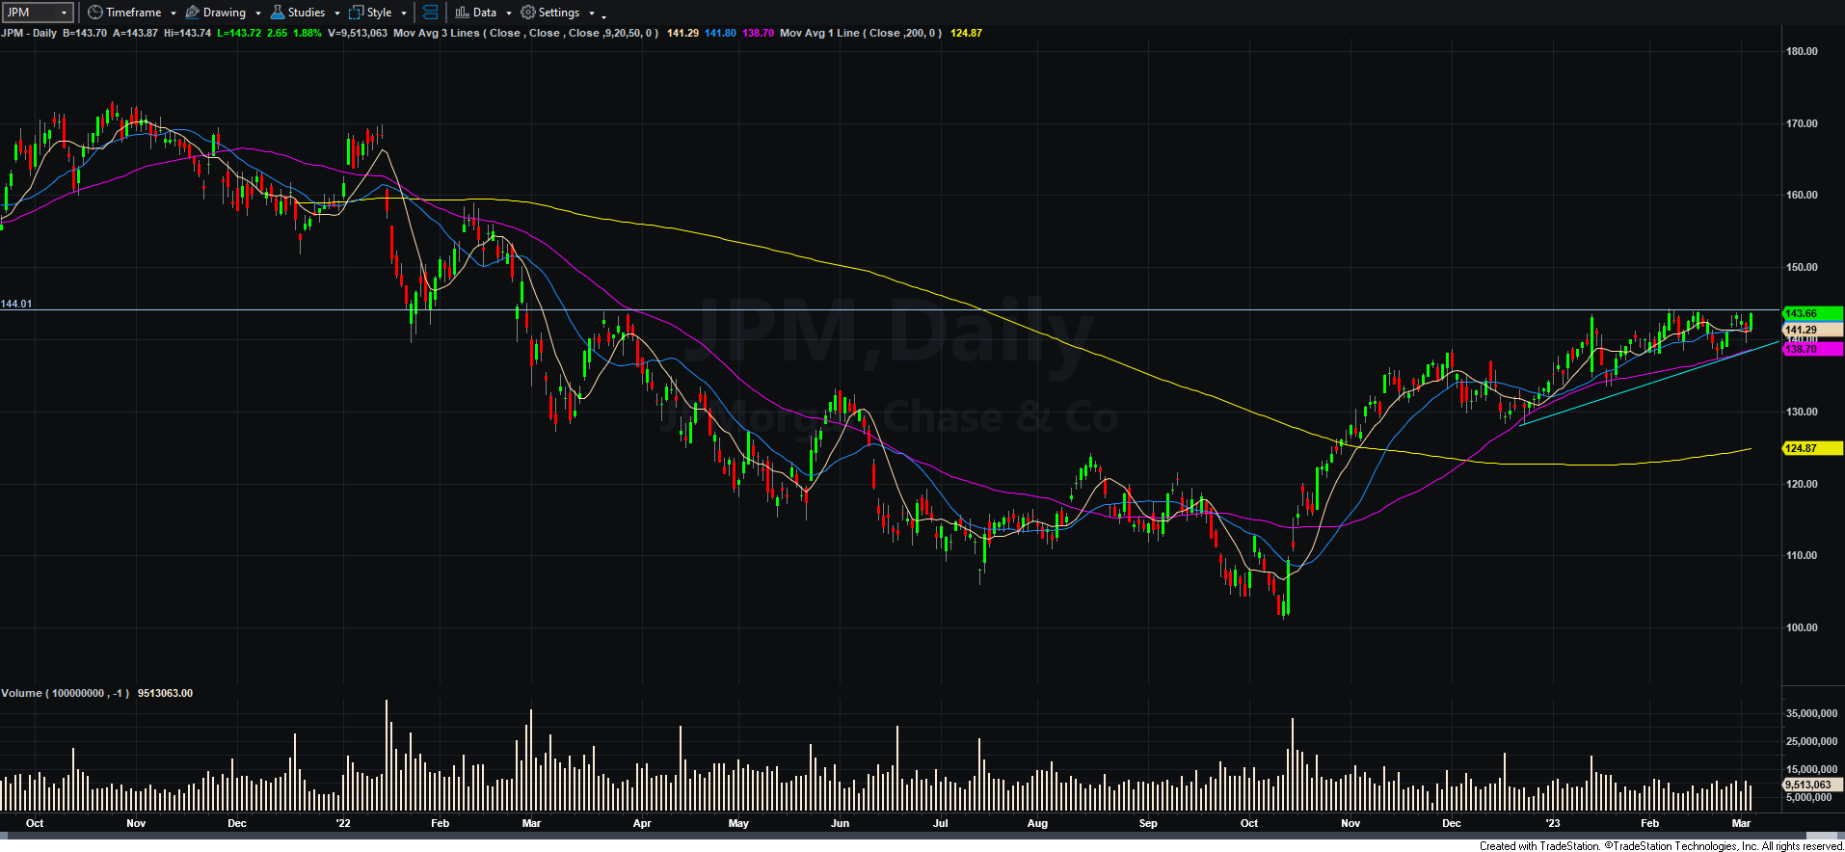Viewport: 1845px width, 852px height.
Task: Click the Jun label on time axis
Action: tap(840, 823)
